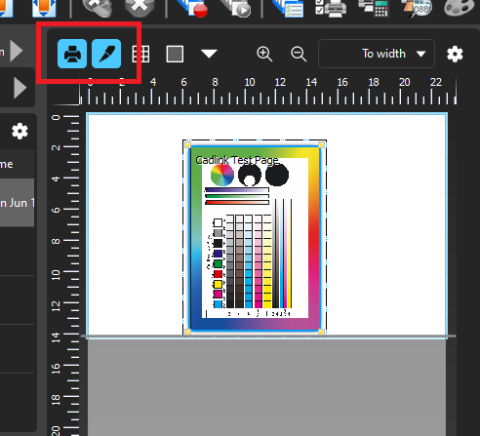This screenshot has height=436, width=480.
Task: Click the bottom-left yellow corner handle
Action: (187, 332)
